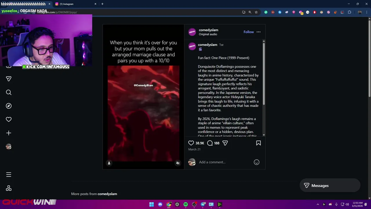This screenshot has width=371, height=209.
Task: Open Spotify from the taskbar
Action: click(185, 204)
